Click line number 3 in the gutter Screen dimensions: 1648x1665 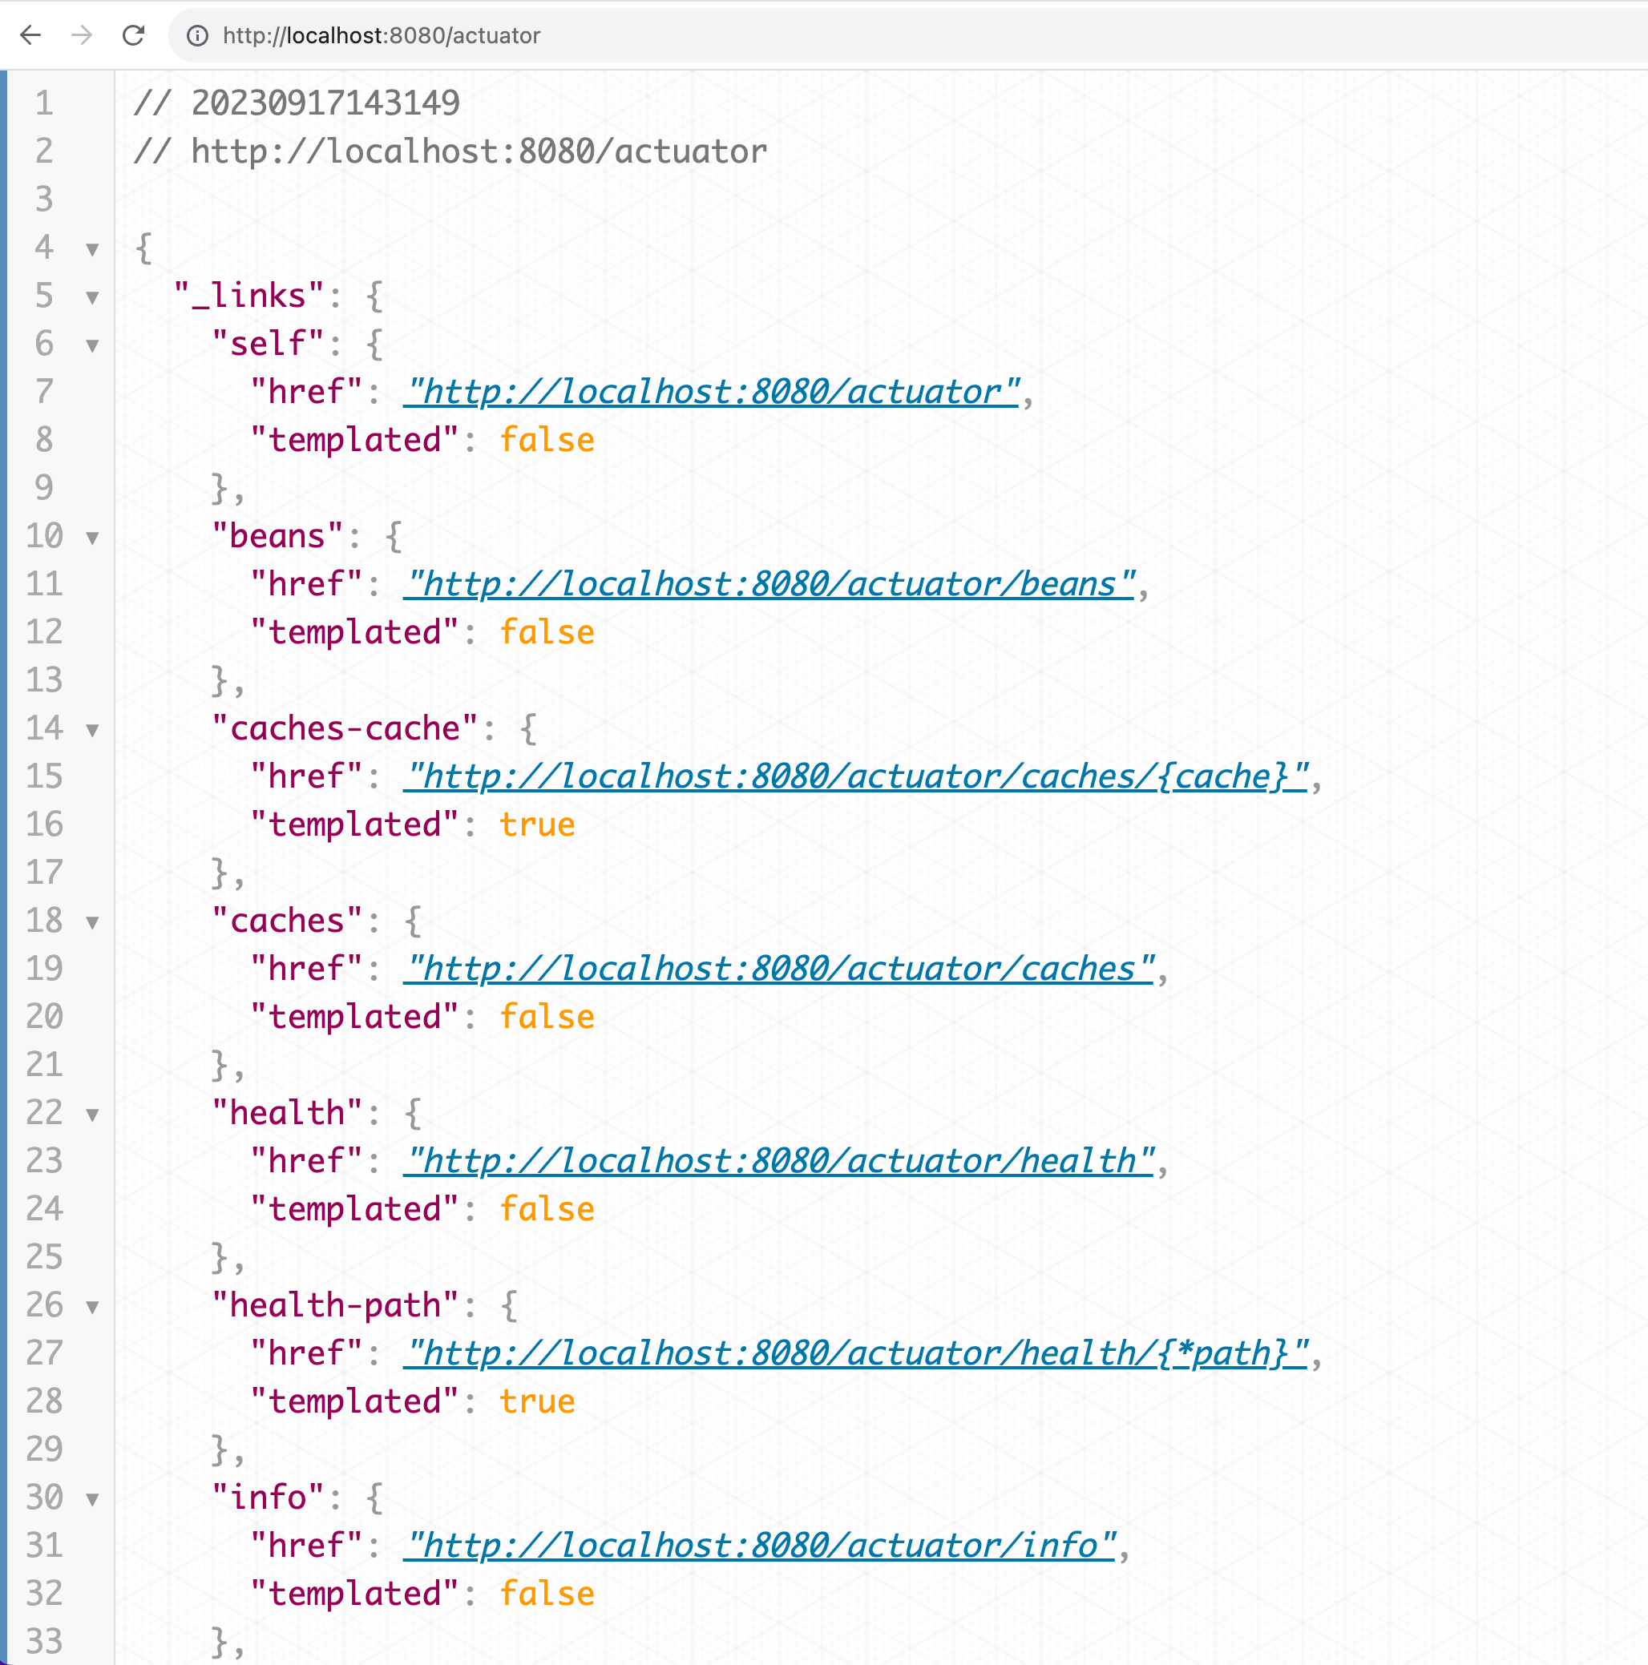point(44,199)
